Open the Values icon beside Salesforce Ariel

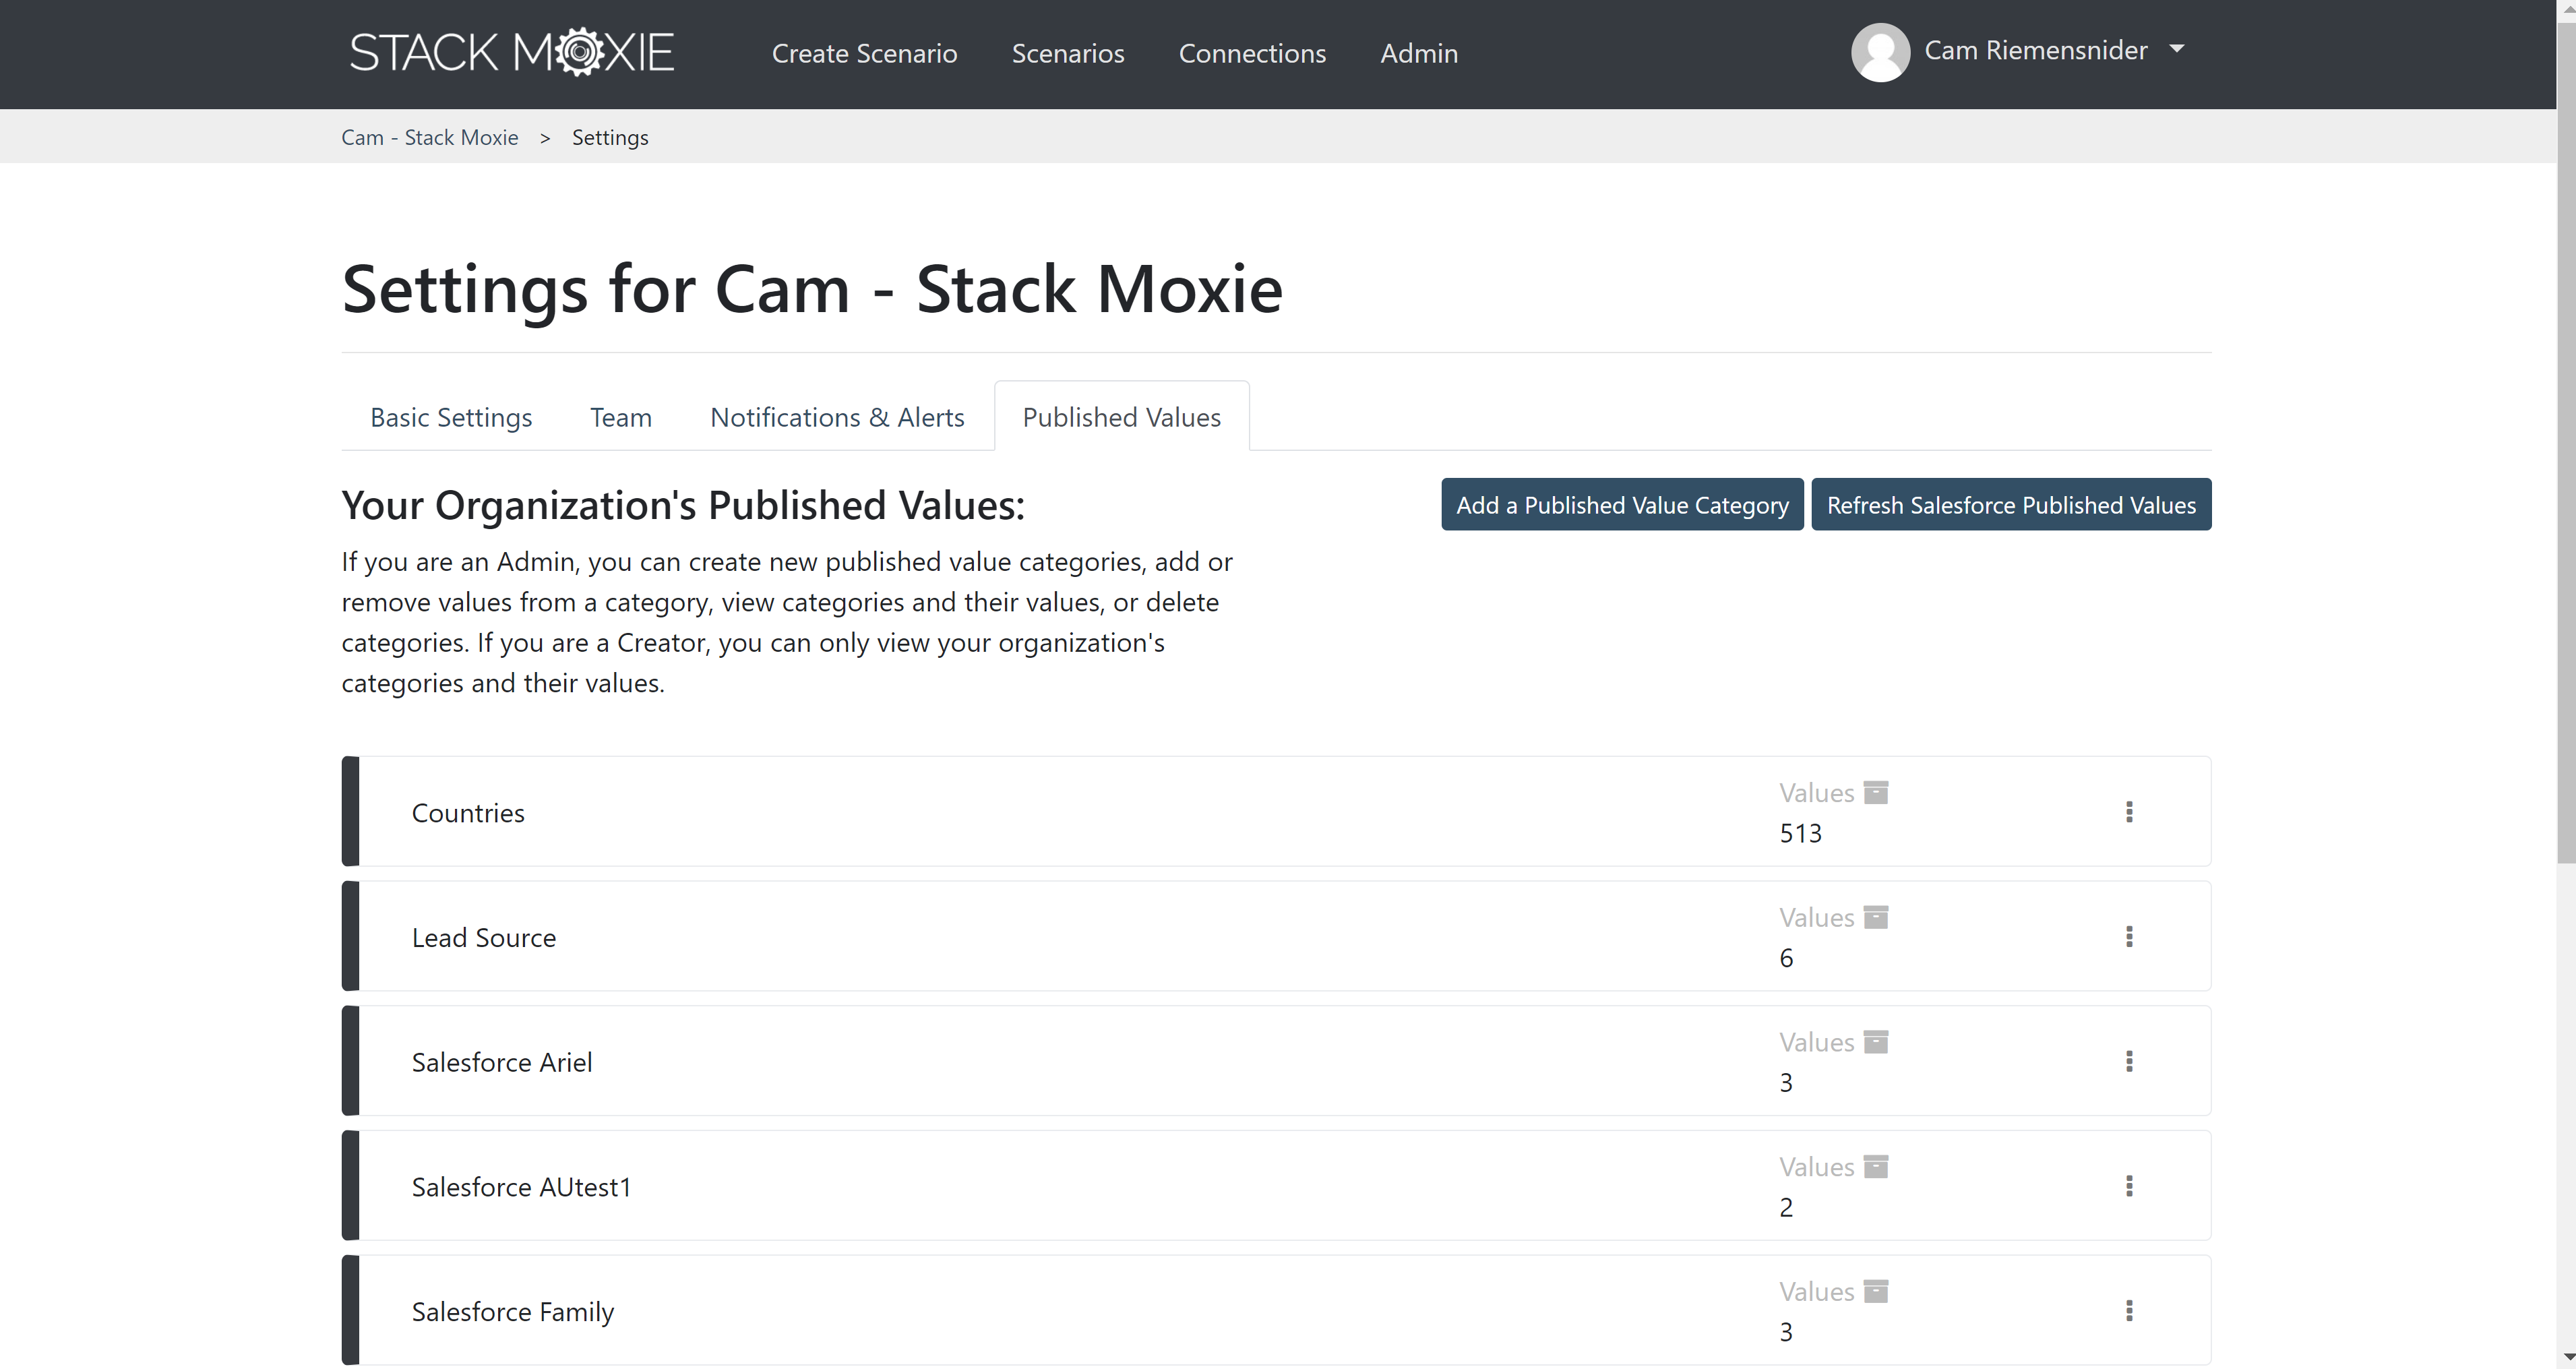1877,1041
